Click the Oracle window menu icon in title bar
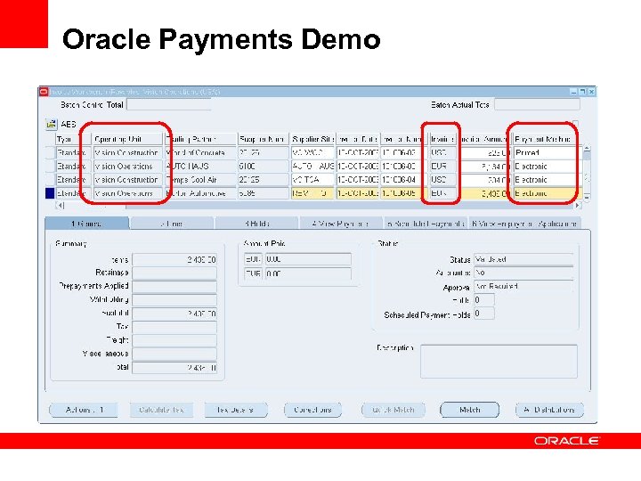 pyautogui.click(x=44, y=92)
